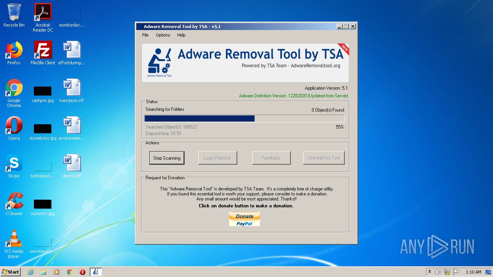The image size is (493, 277).
Task: Open diereal.rtf document
Action: tap(72, 166)
